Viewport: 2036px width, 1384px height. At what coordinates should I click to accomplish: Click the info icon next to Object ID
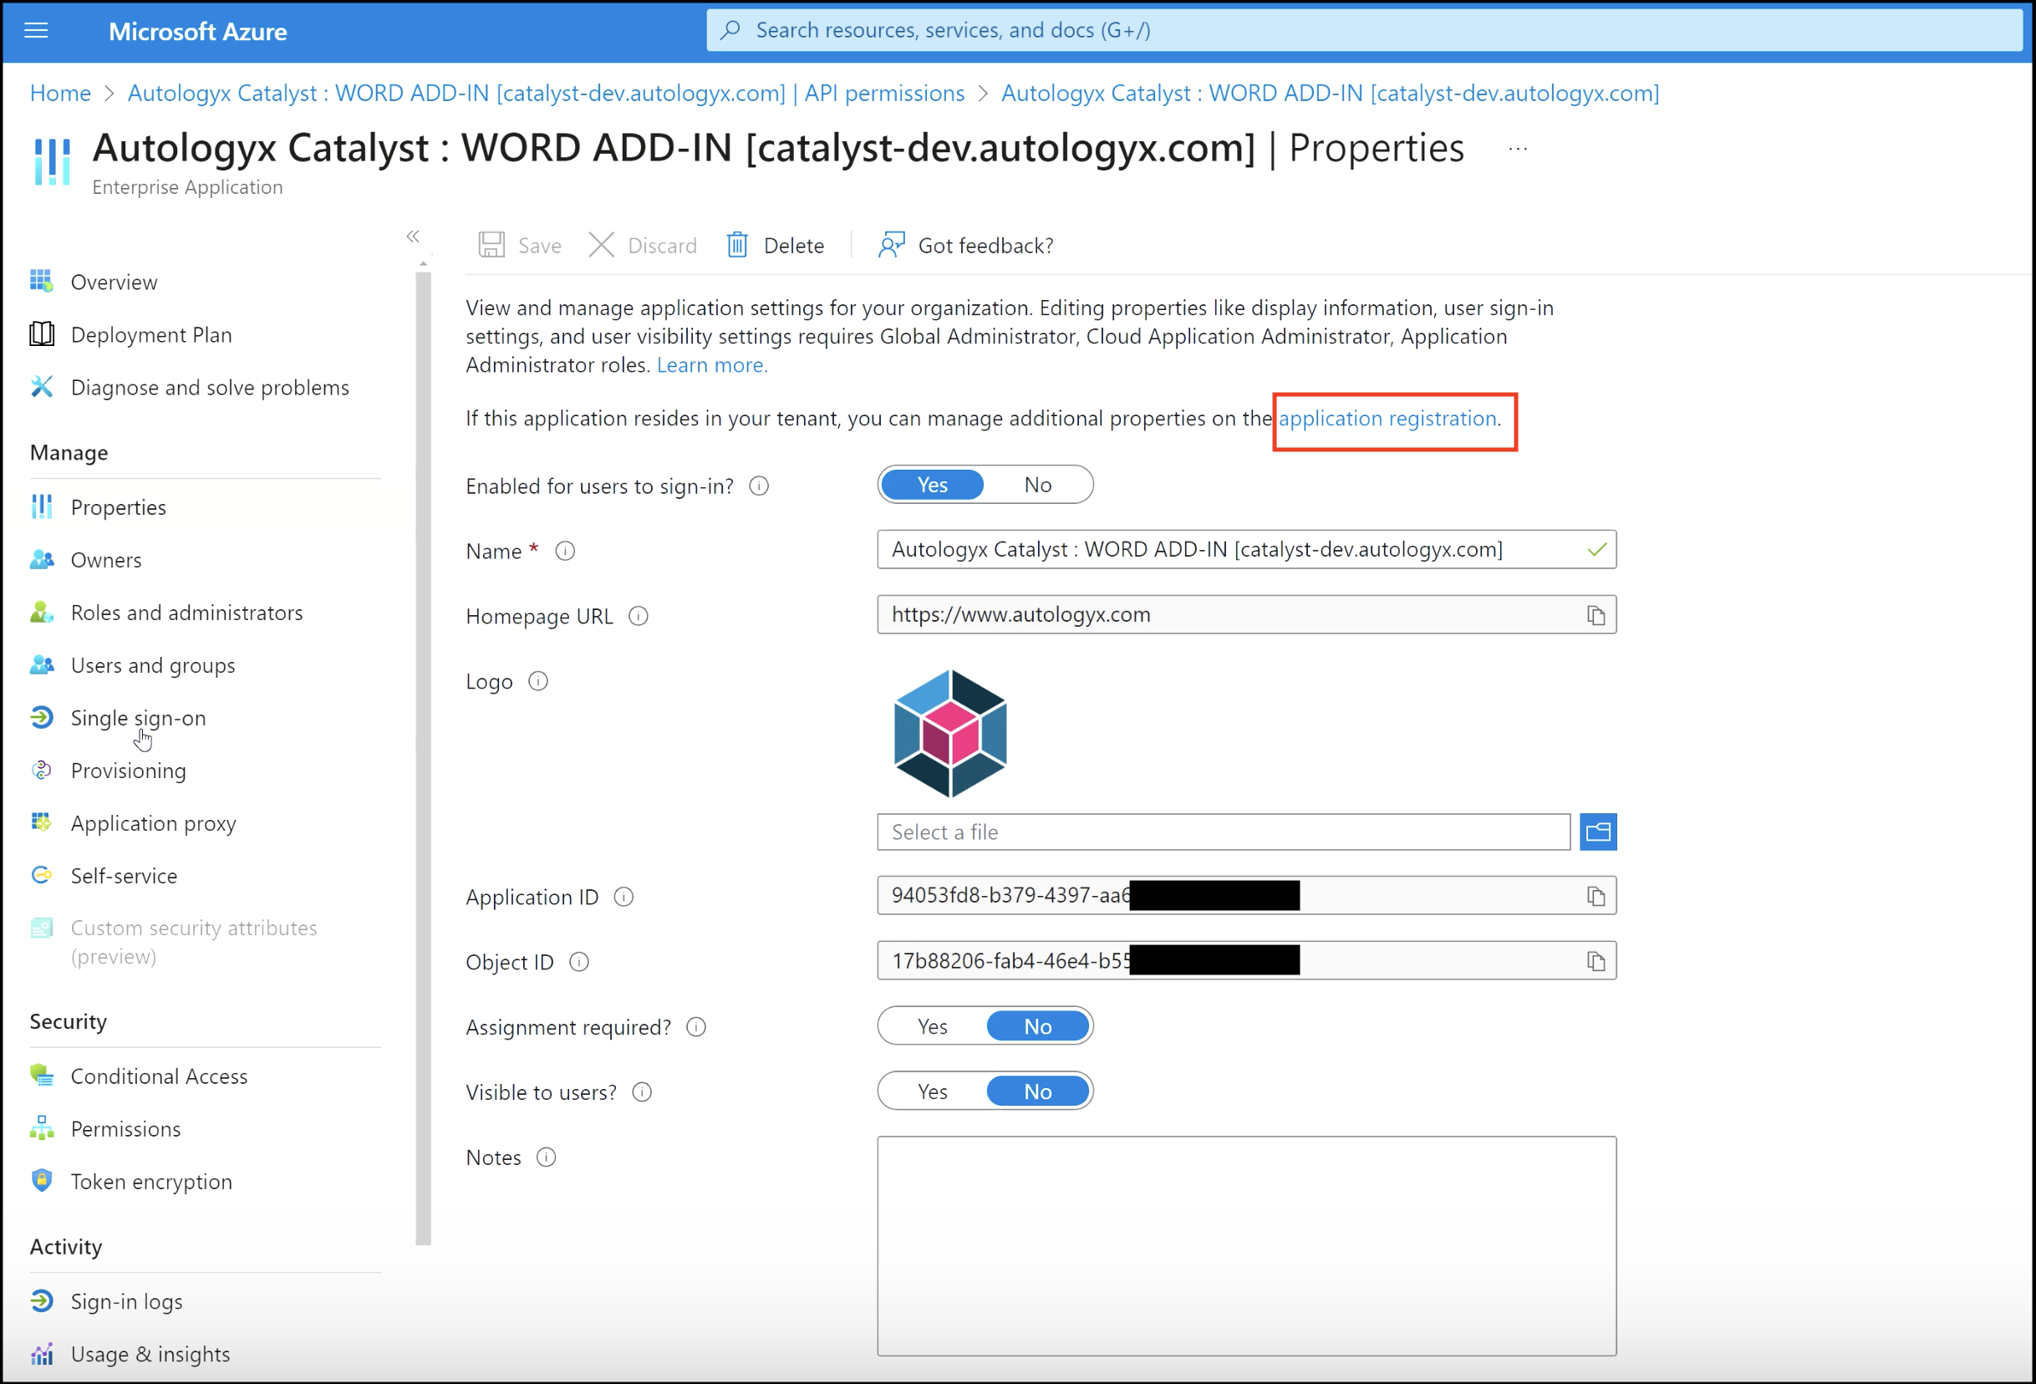coord(579,962)
